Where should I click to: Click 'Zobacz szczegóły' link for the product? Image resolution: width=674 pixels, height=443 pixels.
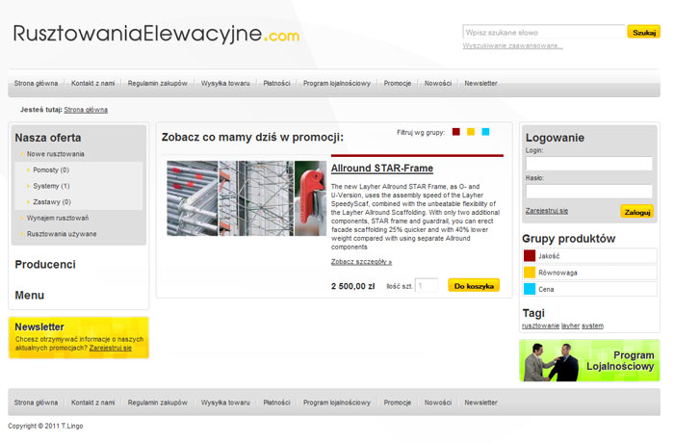tap(361, 262)
